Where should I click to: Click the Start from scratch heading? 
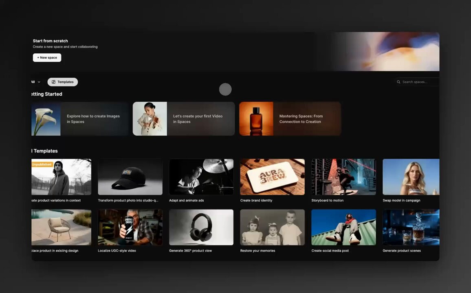(50, 41)
